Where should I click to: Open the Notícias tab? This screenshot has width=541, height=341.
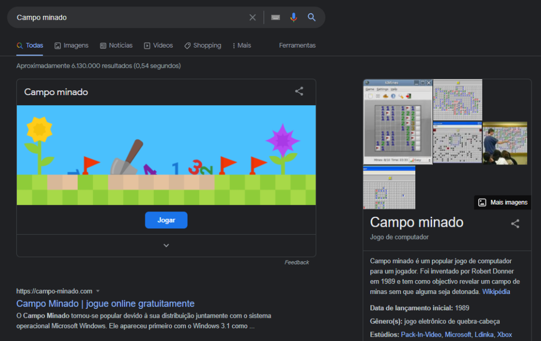(116, 45)
